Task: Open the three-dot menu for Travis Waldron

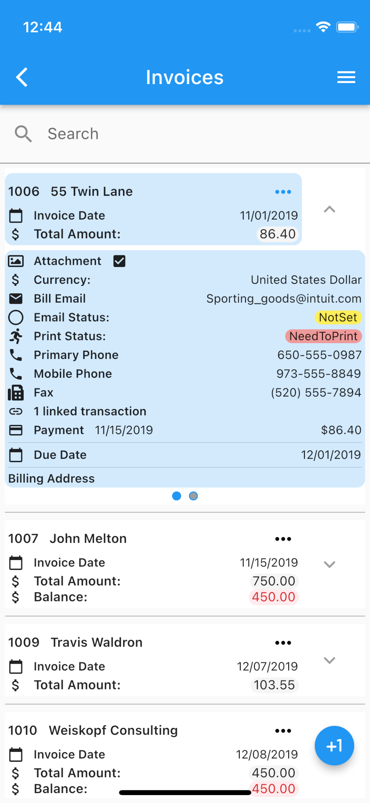Action: pyautogui.click(x=283, y=642)
